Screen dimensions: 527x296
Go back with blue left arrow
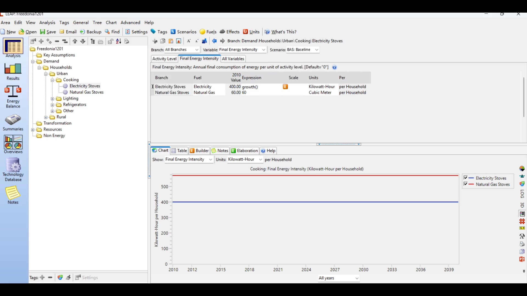point(214,41)
